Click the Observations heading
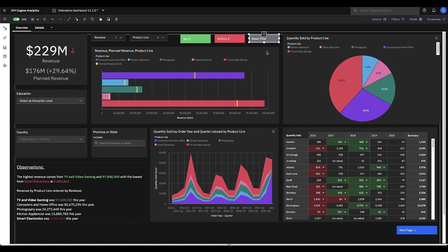 [x=30, y=167]
